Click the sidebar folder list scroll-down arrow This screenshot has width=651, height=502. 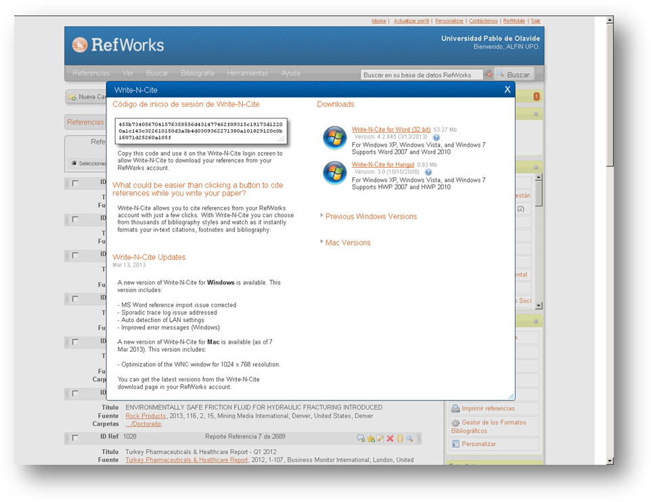[x=539, y=306]
